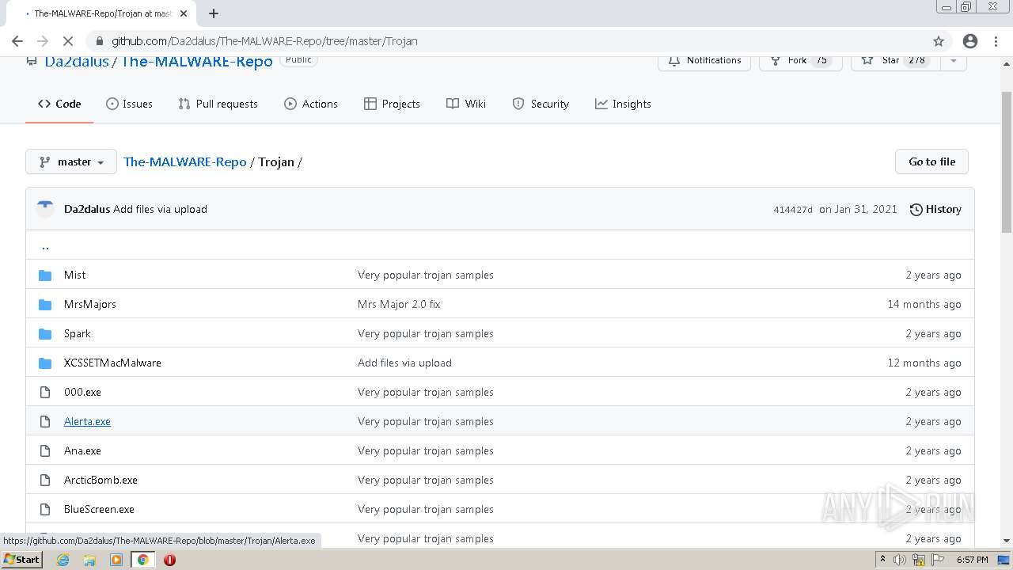Viewport: 1013px width, 570px height.
Task: Click the system clock showing 6:57 PM
Action: pos(972,560)
